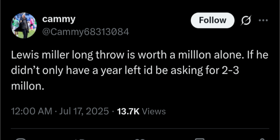Screen dimensions: 280x140
Task: Open the Grok explain-post slashed-circle icon
Action: (246, 20)
